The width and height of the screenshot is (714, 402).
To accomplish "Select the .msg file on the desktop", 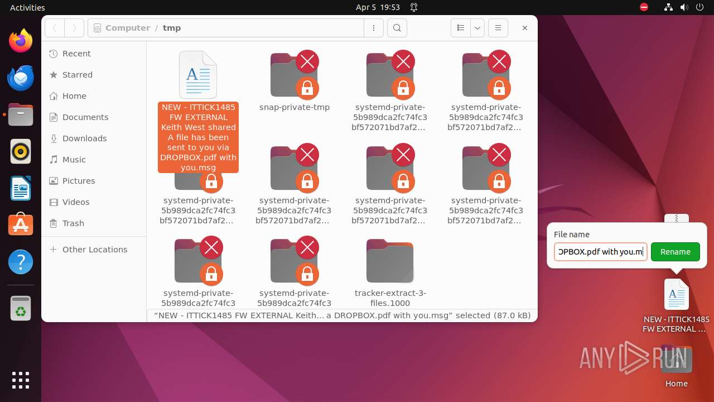I will pos(676,305).
